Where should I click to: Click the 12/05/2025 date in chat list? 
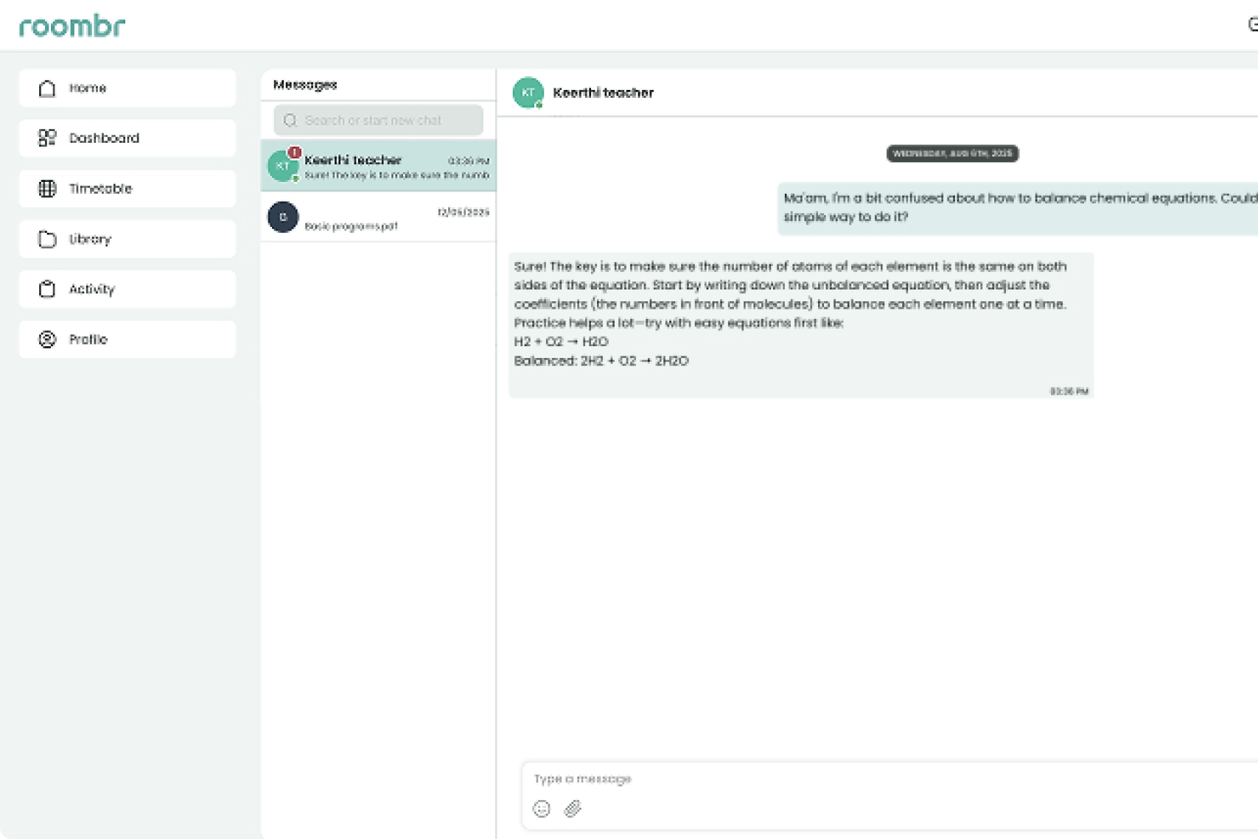tap(464, 212)
